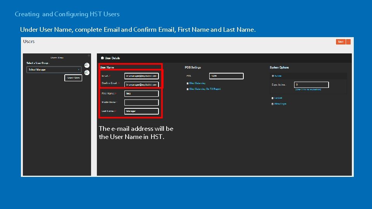Click into the Confirm Email field
The image size is (372, 209).
pos(141,85)
